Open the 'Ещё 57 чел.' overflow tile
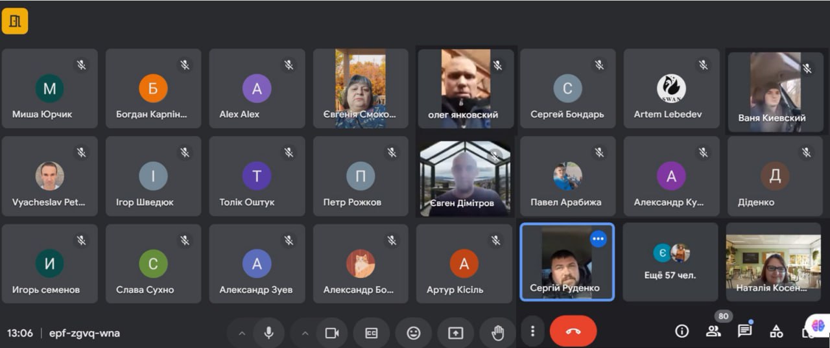This screenshot has width=830, height=348. pyautogui.click(x=670, y=262)
